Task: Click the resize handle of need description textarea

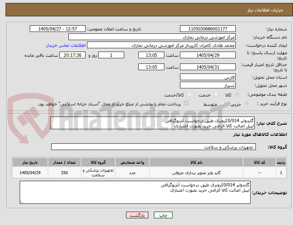Action: click(52, 127)
